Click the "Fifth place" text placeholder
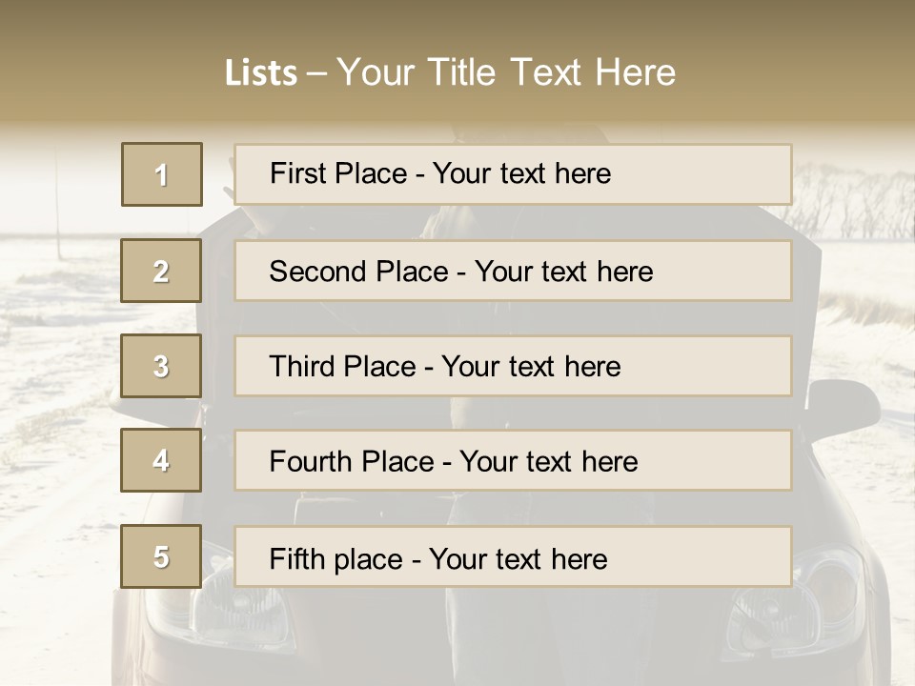 tap(513, 556)
